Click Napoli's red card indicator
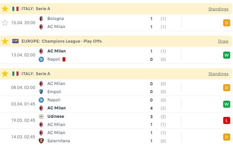The height and width of the screenshot is (145, 233). click(64, 59)
